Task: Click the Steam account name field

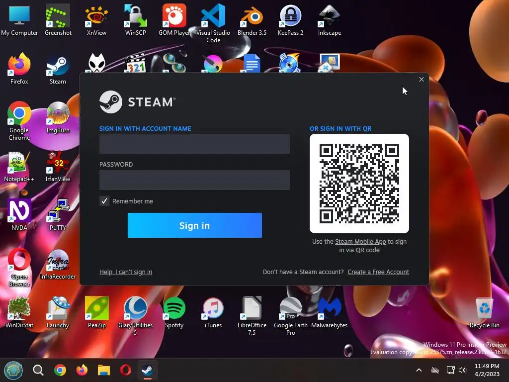Action: 194,144
